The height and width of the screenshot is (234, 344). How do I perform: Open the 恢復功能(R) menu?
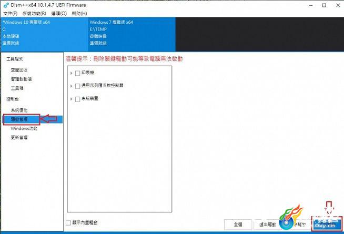tap(34, 13)
